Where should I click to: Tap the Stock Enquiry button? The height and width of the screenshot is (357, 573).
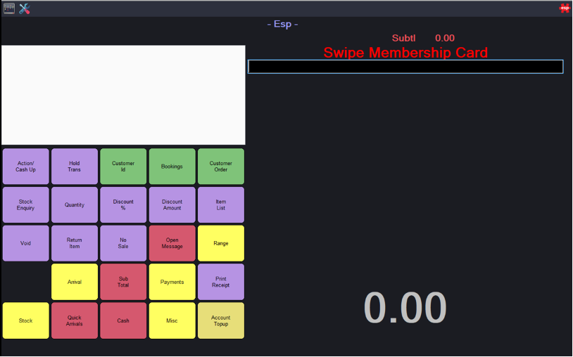tap(25, 205)
